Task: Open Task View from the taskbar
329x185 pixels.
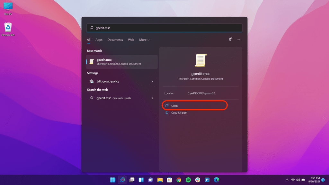Action: [x=132, y=180]
